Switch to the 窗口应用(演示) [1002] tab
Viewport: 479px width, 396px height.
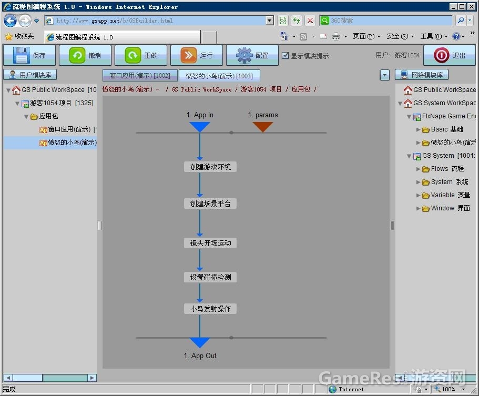coord(140,76)
